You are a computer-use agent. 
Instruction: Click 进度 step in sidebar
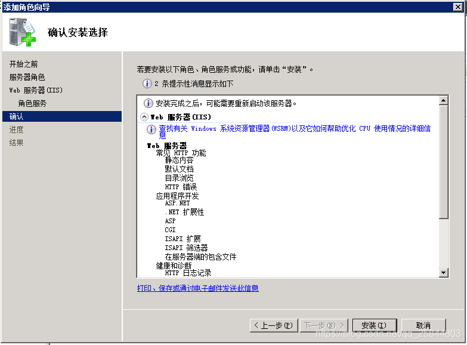coord(16,130)
